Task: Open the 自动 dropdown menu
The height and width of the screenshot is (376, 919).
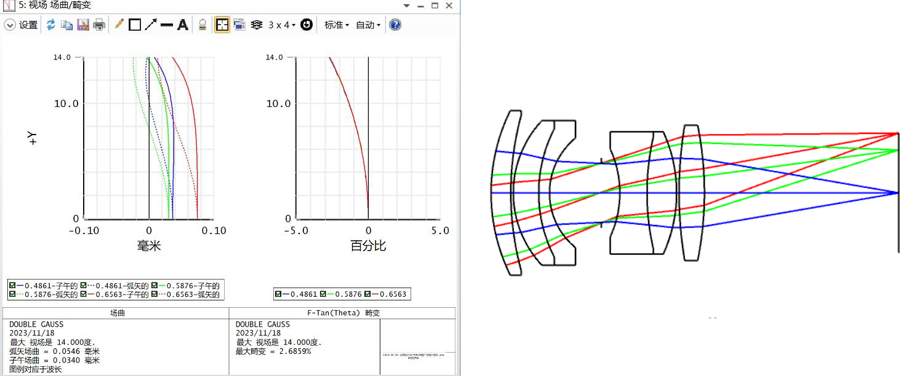Action: point(368,25)
